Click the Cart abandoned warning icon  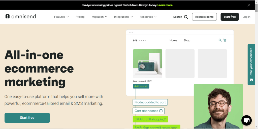pos(161,111)
